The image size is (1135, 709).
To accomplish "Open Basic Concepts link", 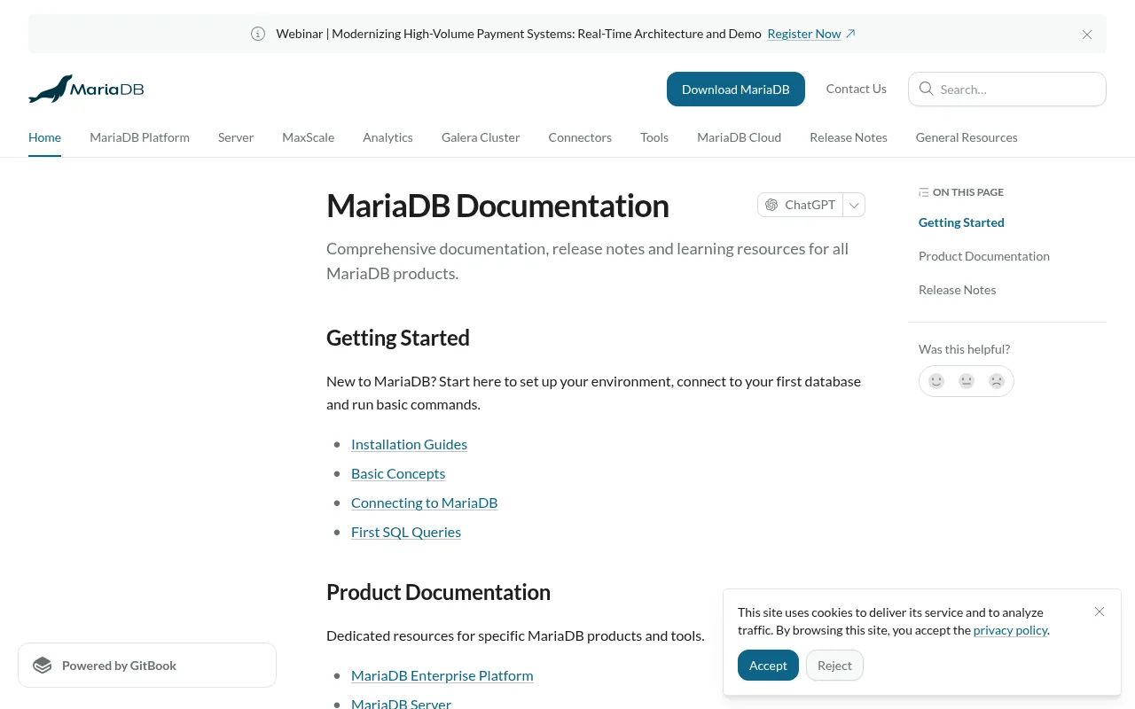I will (x=398, y=473).
